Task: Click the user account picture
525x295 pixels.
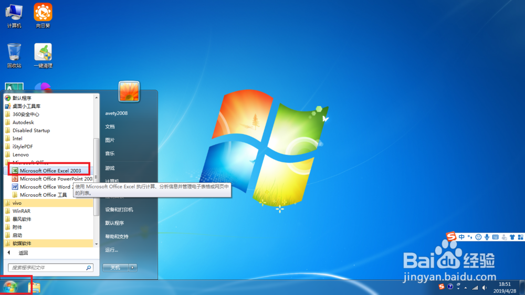Action: pyautogui.click(x=129, y=91)
